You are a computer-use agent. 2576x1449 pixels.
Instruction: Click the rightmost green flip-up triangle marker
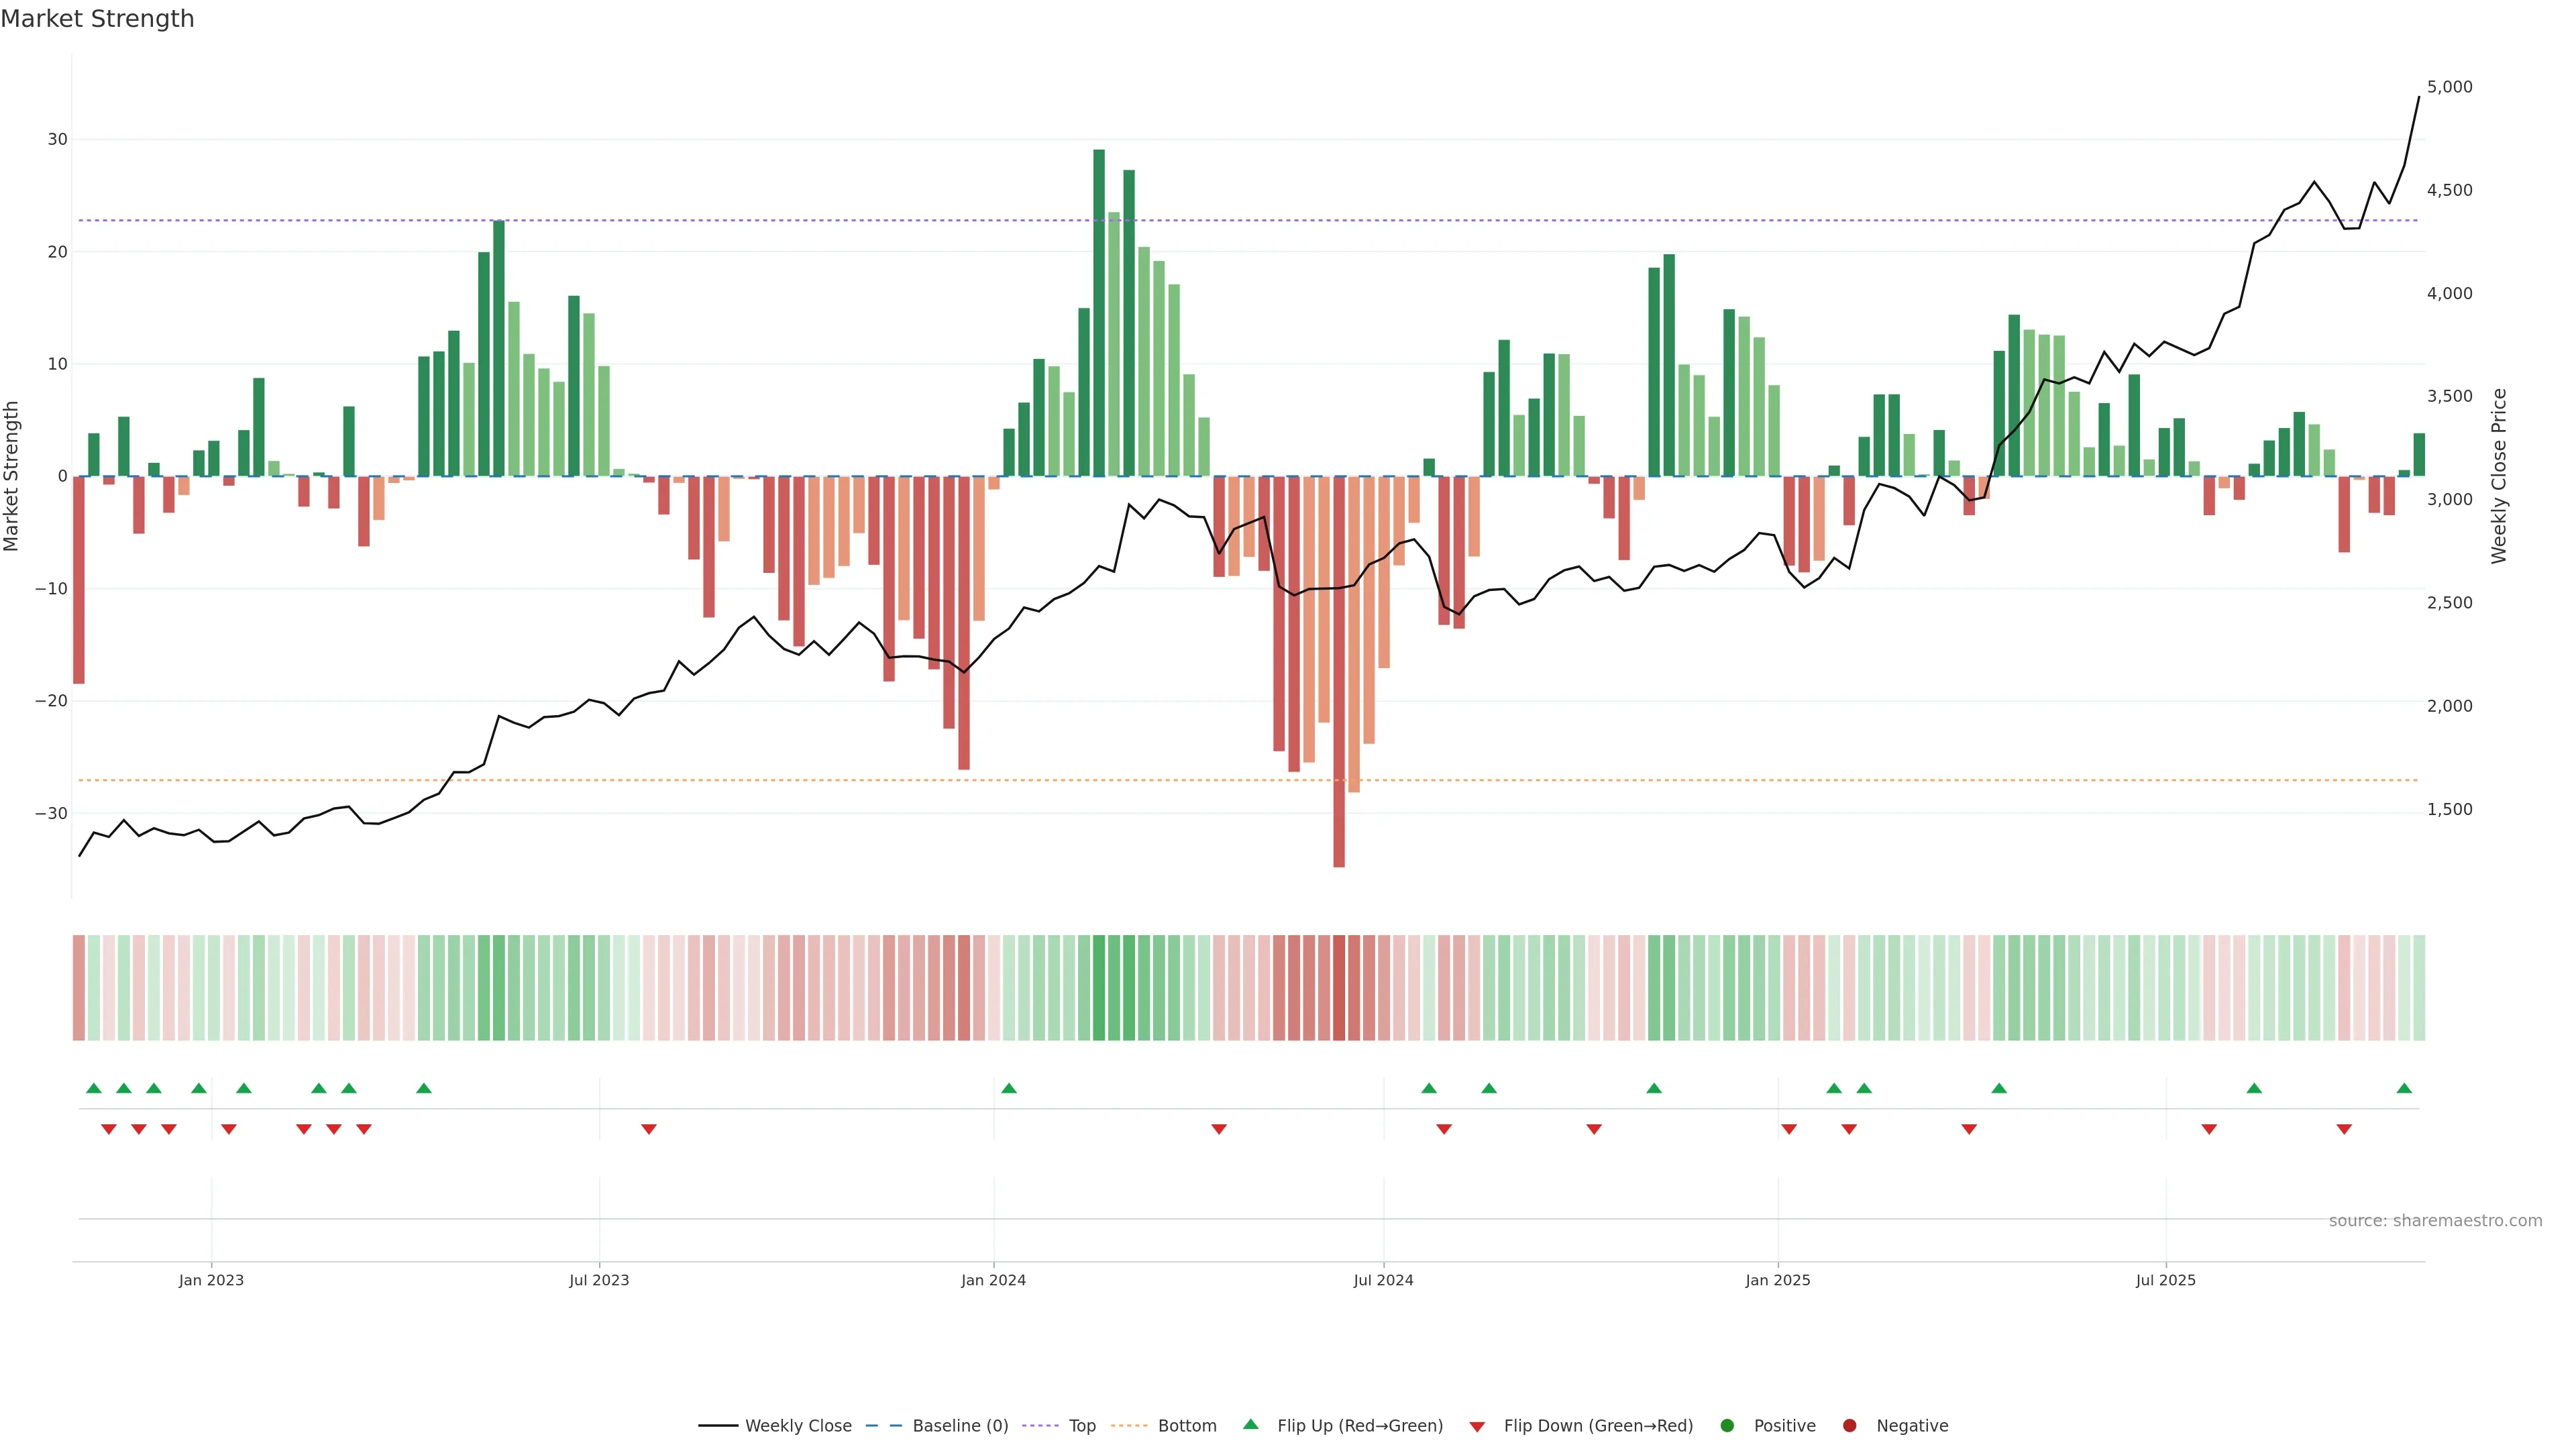[2404, 1088]
